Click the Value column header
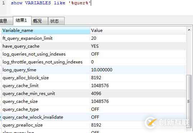 click(x=138, y=30)
